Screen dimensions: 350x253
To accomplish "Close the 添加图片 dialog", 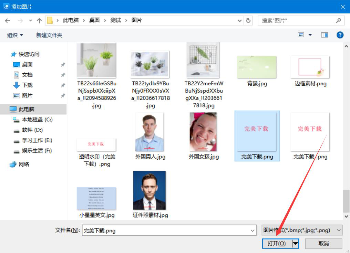I will point(343,7).
